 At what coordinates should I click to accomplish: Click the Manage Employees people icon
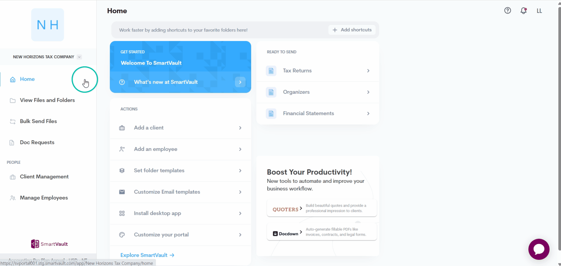(12, 197)
